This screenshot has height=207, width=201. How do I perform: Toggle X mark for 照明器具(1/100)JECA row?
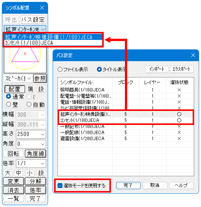pyautogui.click(x=179, y=90)
